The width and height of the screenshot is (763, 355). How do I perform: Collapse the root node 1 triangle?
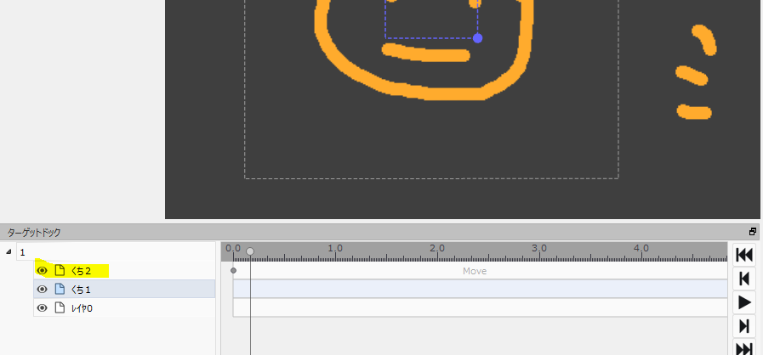click(9, 252)
